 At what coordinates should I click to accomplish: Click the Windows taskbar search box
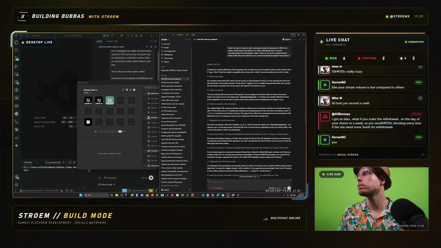97,195
